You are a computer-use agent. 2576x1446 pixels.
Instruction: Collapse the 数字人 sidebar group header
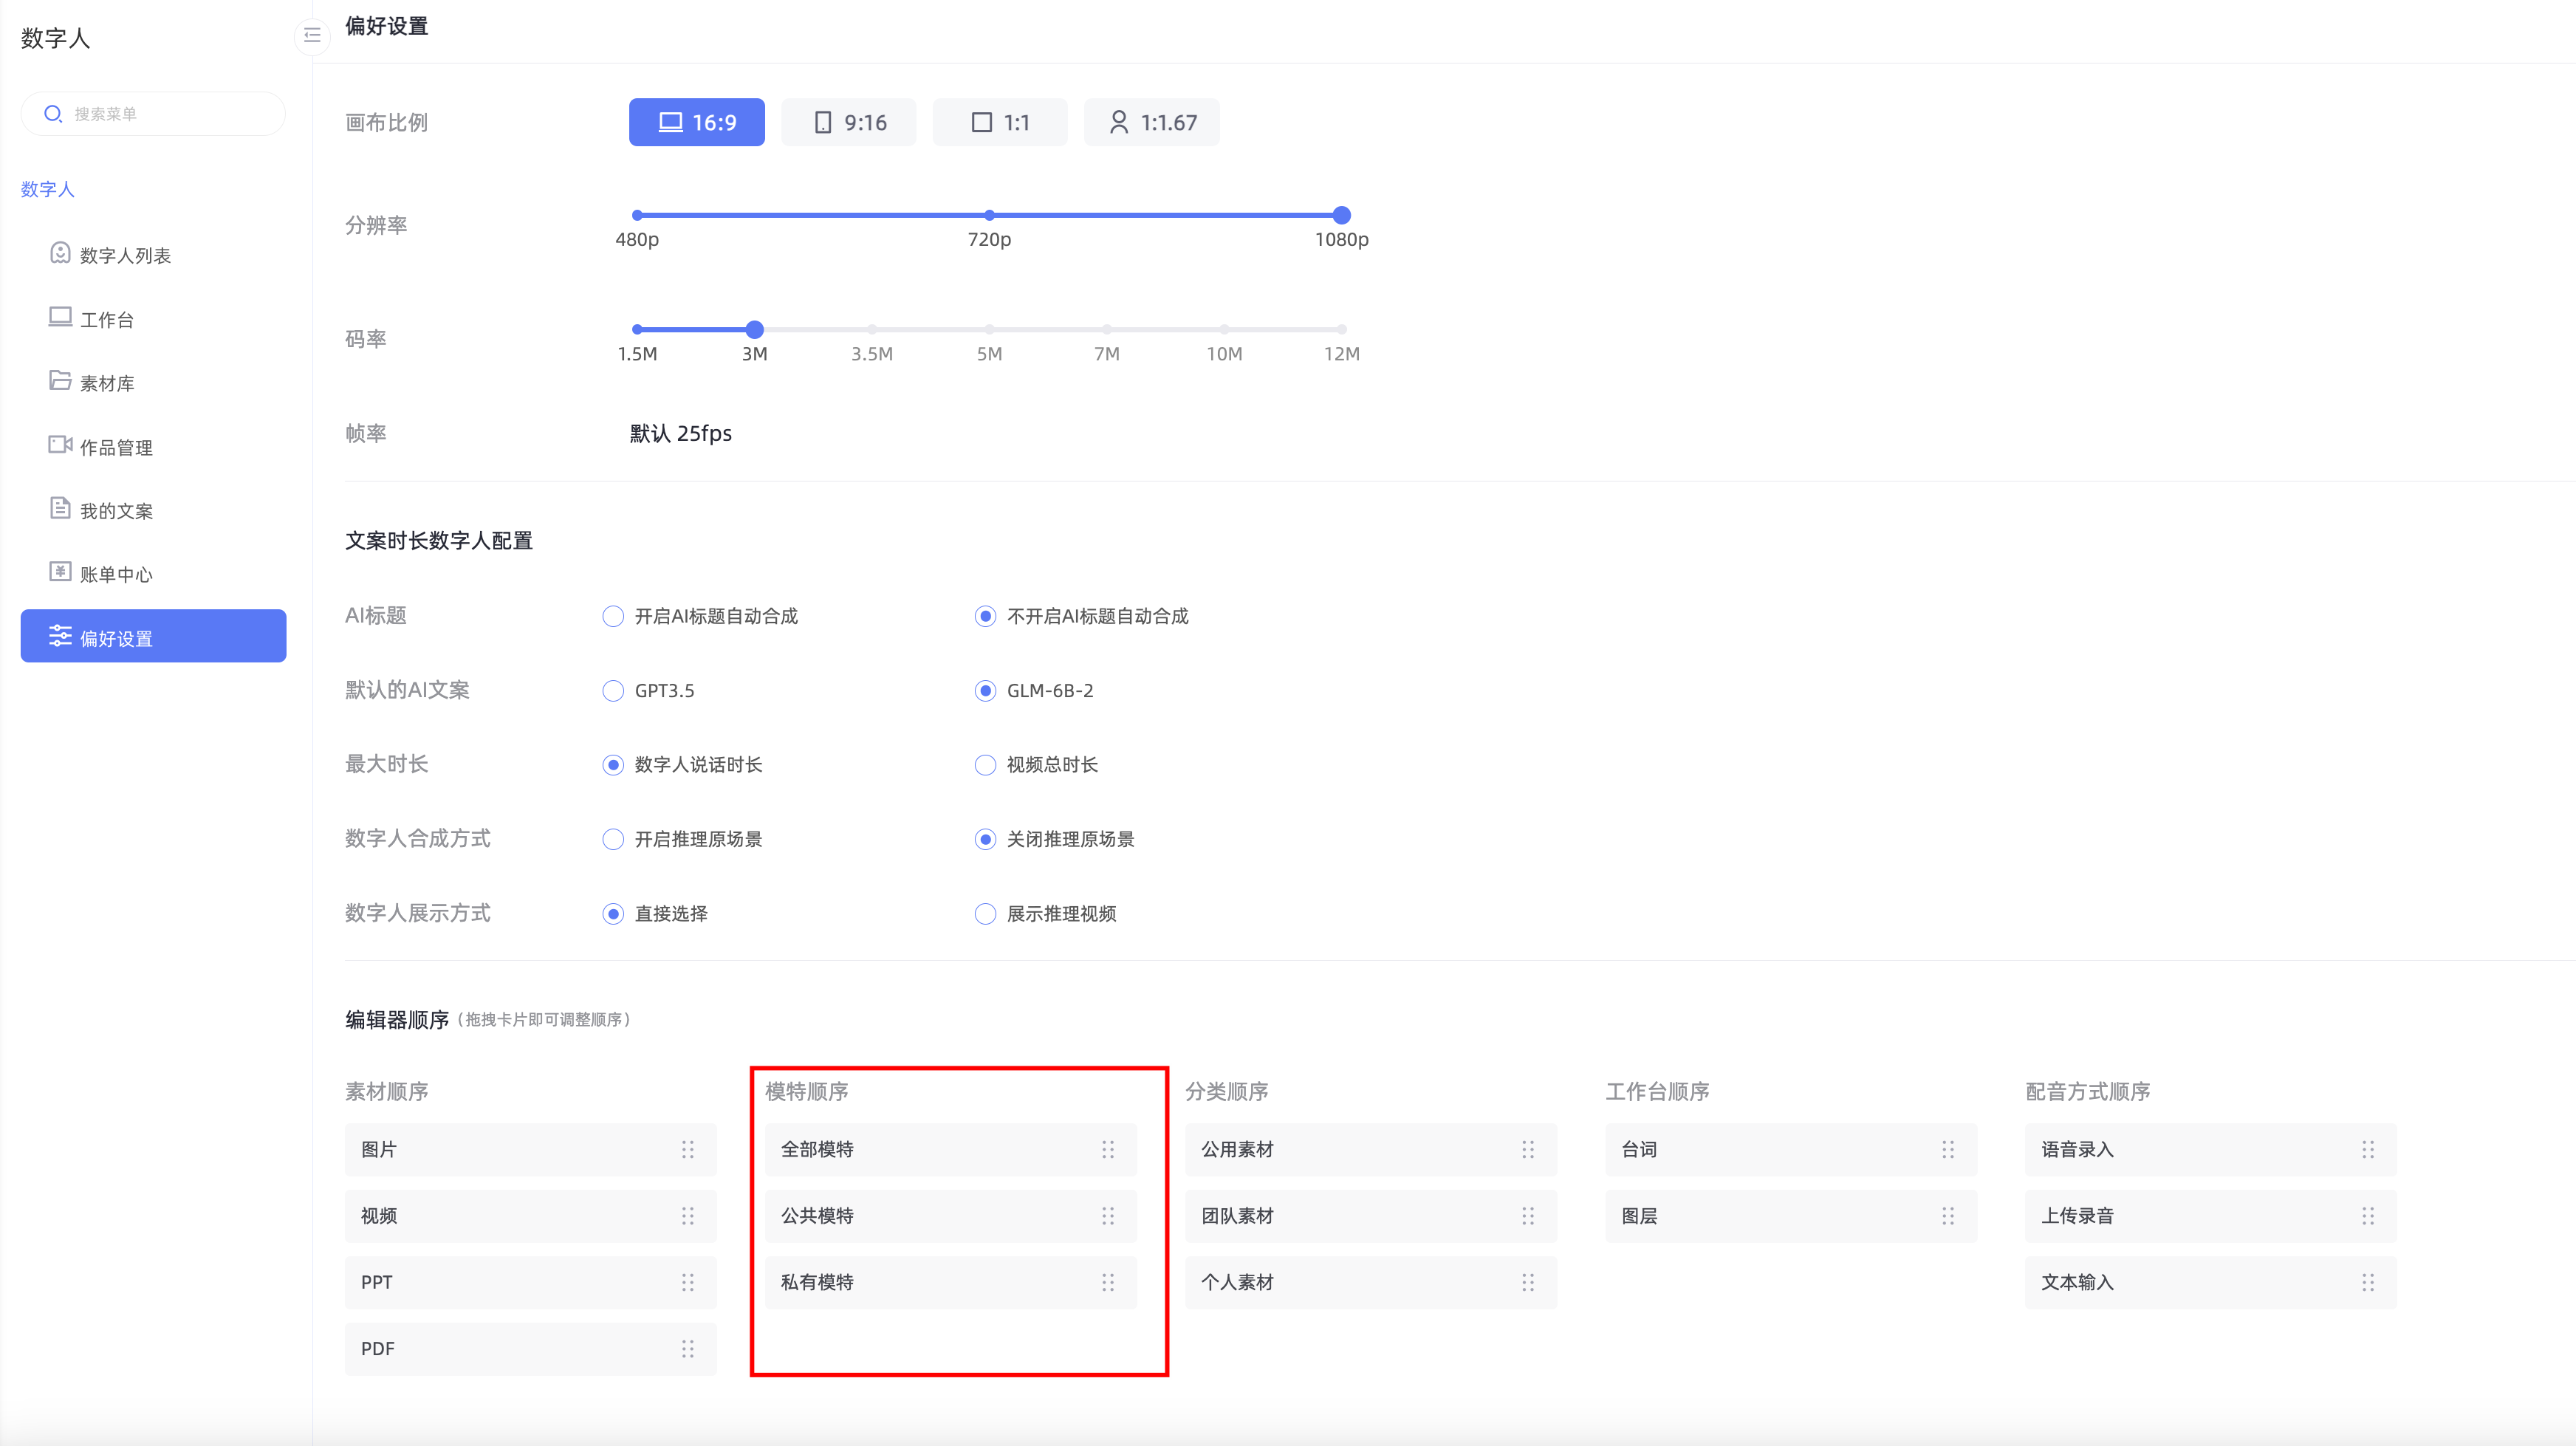pos(48,189)
